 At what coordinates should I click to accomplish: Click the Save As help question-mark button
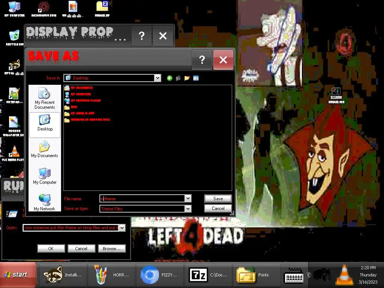tap(202, 60)
